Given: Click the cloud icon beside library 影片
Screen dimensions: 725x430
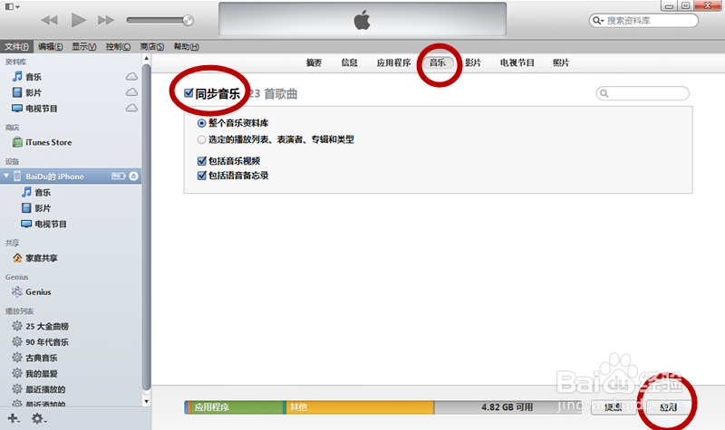Looking at the screenshot, I should coord(131,92).
